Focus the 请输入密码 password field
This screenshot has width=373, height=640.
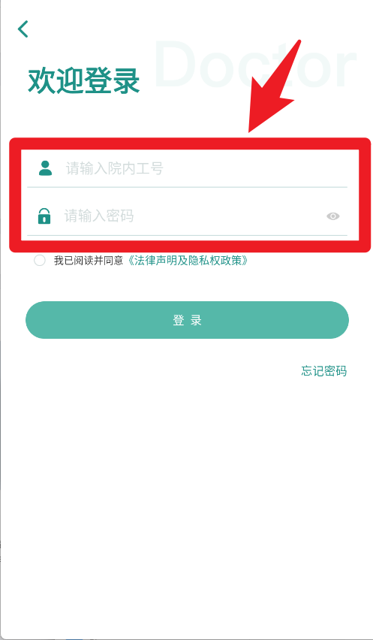[187, 216]
